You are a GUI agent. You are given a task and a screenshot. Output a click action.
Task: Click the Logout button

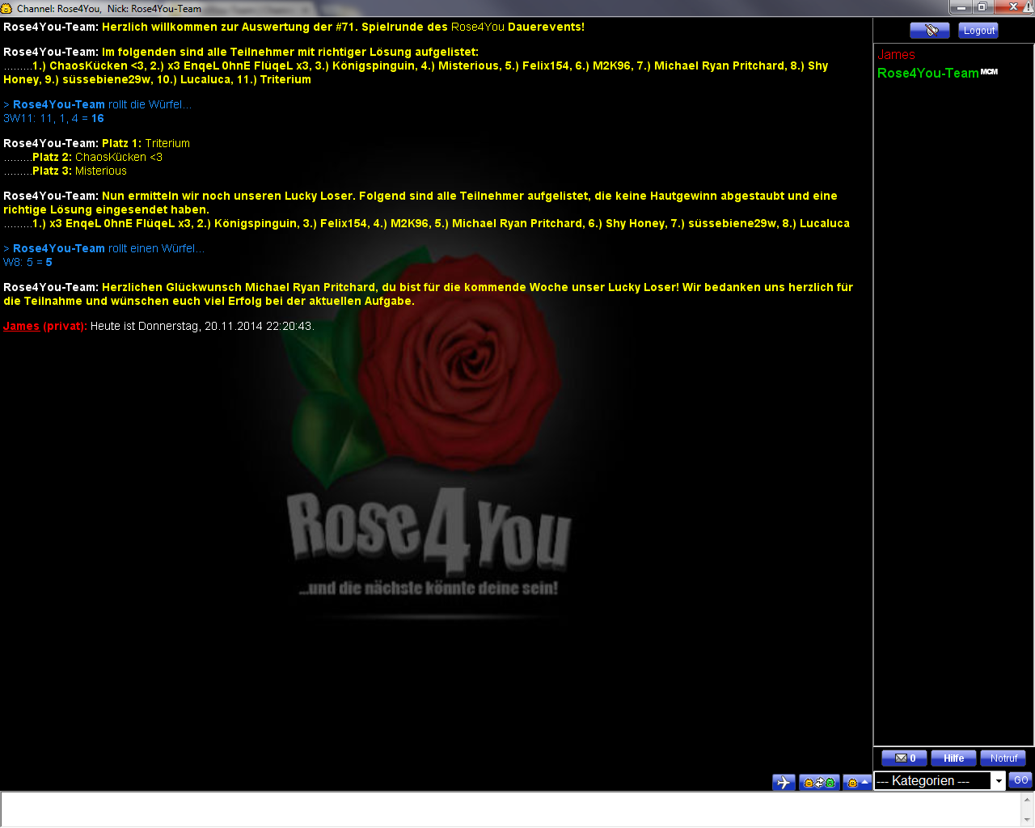point(978,31)
